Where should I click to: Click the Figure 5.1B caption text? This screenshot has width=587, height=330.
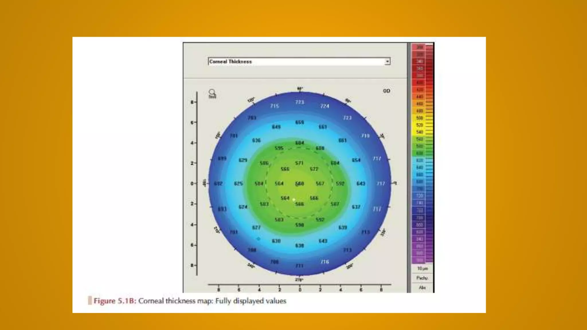[x=190, y=301]
